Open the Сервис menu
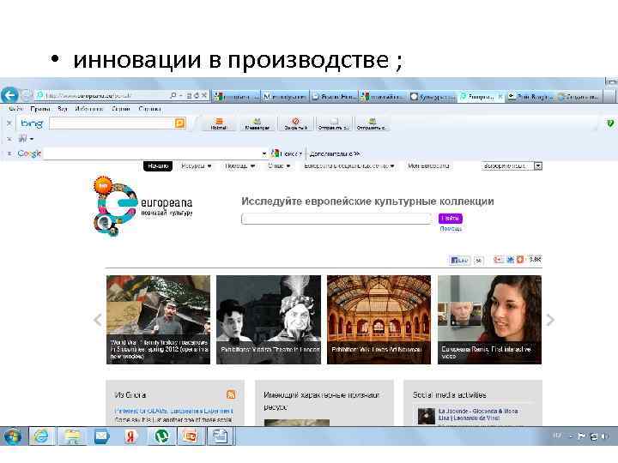618x463 pixels. (121, 109)
